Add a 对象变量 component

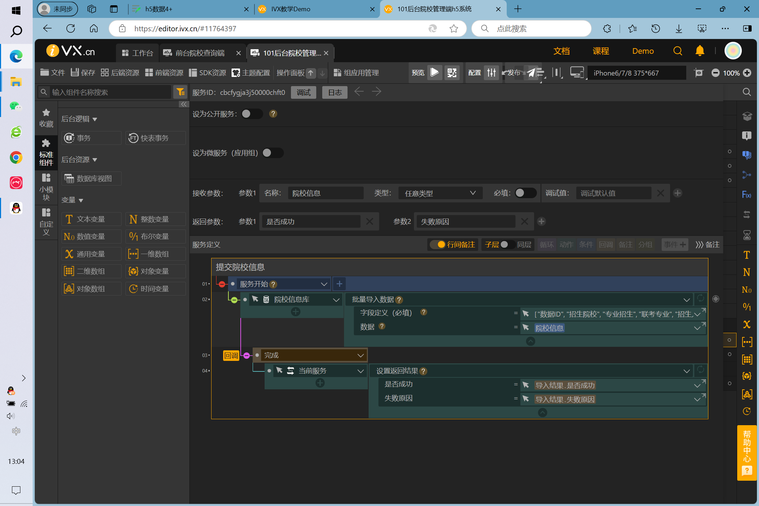coord(155,271)
